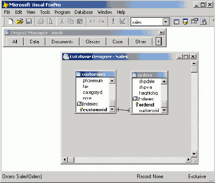Click Database Designer vertical scroll up arrow
This screenshot has width=215, height=183.
194,63
